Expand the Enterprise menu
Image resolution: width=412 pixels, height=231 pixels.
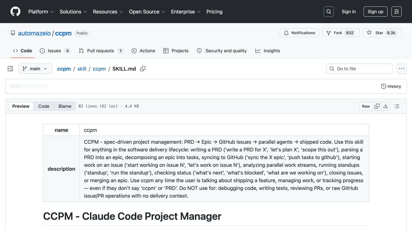[x=186, y=12]
